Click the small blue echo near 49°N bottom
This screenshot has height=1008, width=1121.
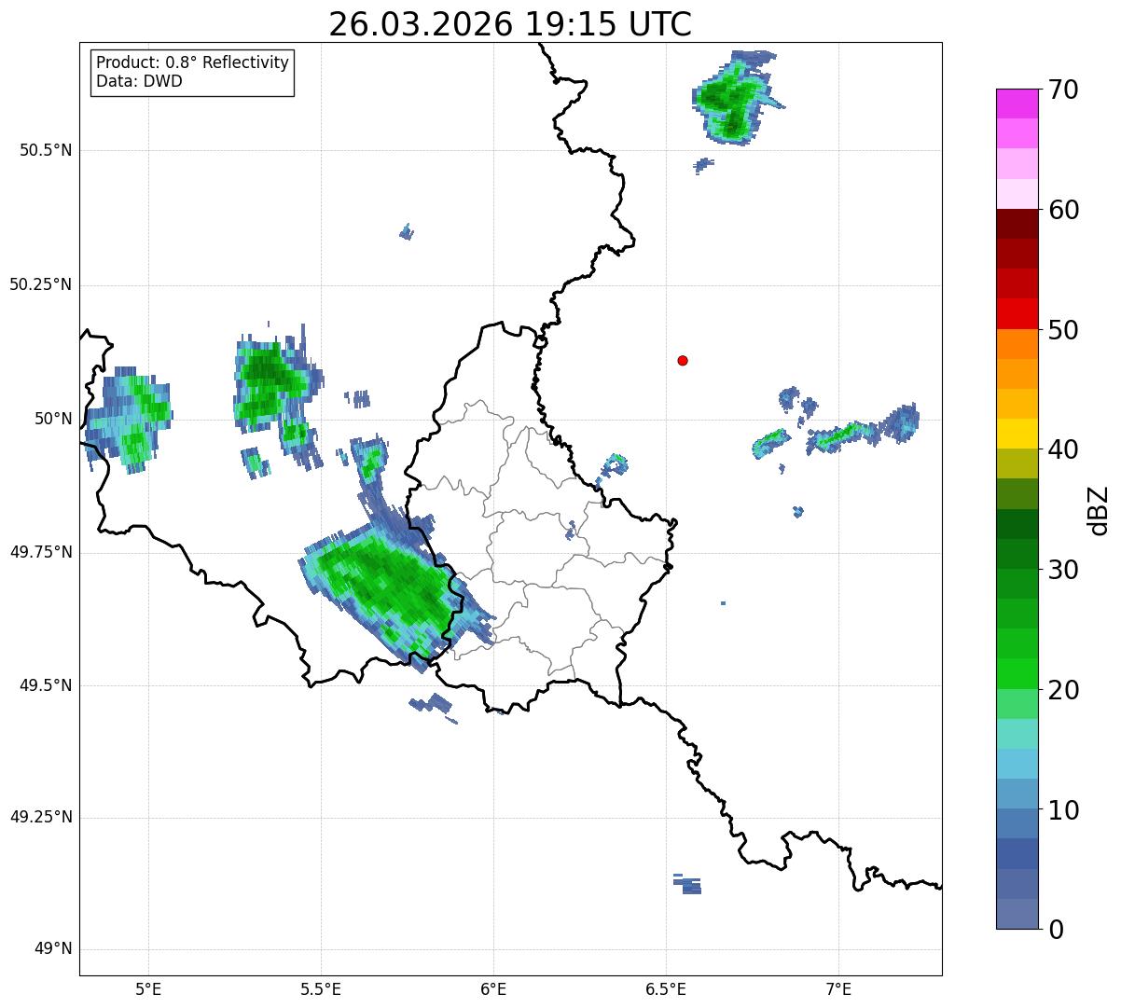tap(687, 884)
